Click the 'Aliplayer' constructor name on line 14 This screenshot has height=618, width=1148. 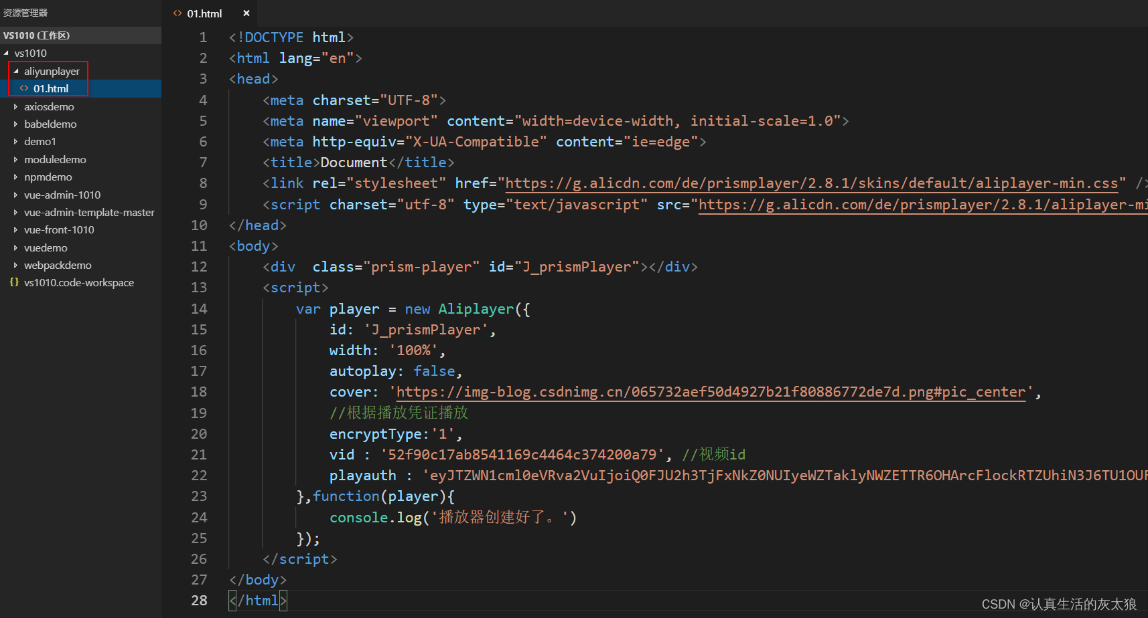[x=476, y=309]
